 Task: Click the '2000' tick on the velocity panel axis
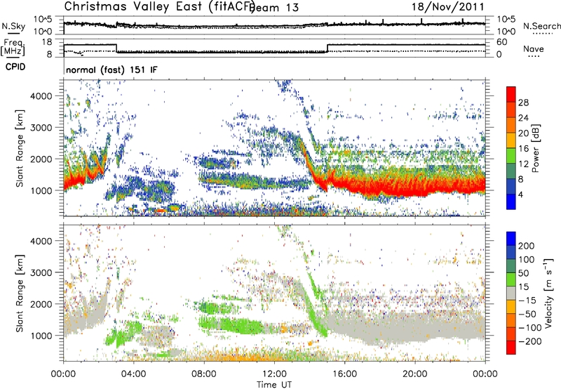41,304
